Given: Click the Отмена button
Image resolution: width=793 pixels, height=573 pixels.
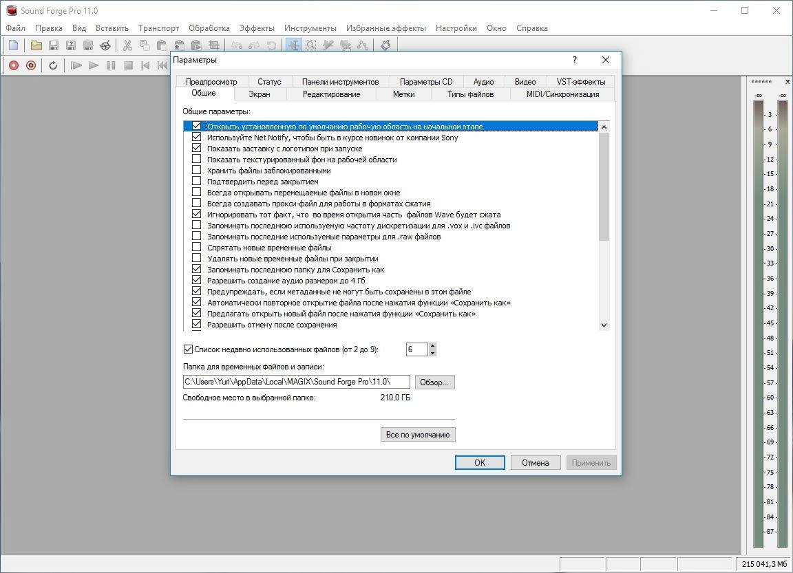Looking at the screenshot, I should (x=535, y=462).
